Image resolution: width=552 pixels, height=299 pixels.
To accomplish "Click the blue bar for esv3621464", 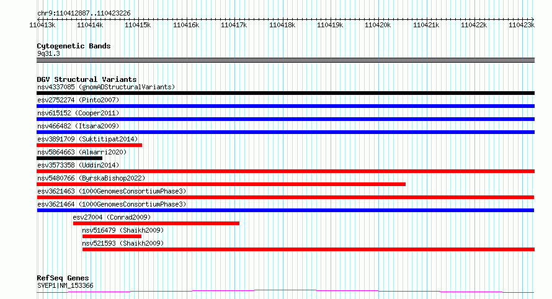I will pos(285,210).
